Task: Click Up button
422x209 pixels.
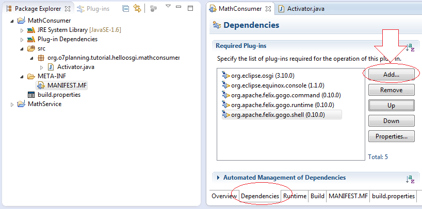Action: [x=392, y=106]
